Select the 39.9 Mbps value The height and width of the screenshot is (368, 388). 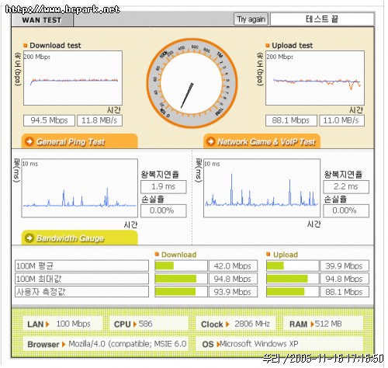(x=345, y=266)
